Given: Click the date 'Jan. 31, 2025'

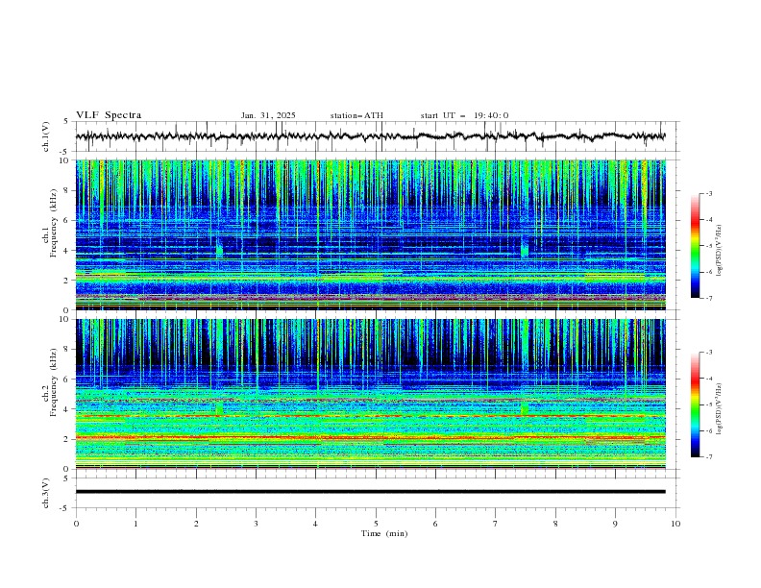Looking at the screenshot, I should [268, 115].
